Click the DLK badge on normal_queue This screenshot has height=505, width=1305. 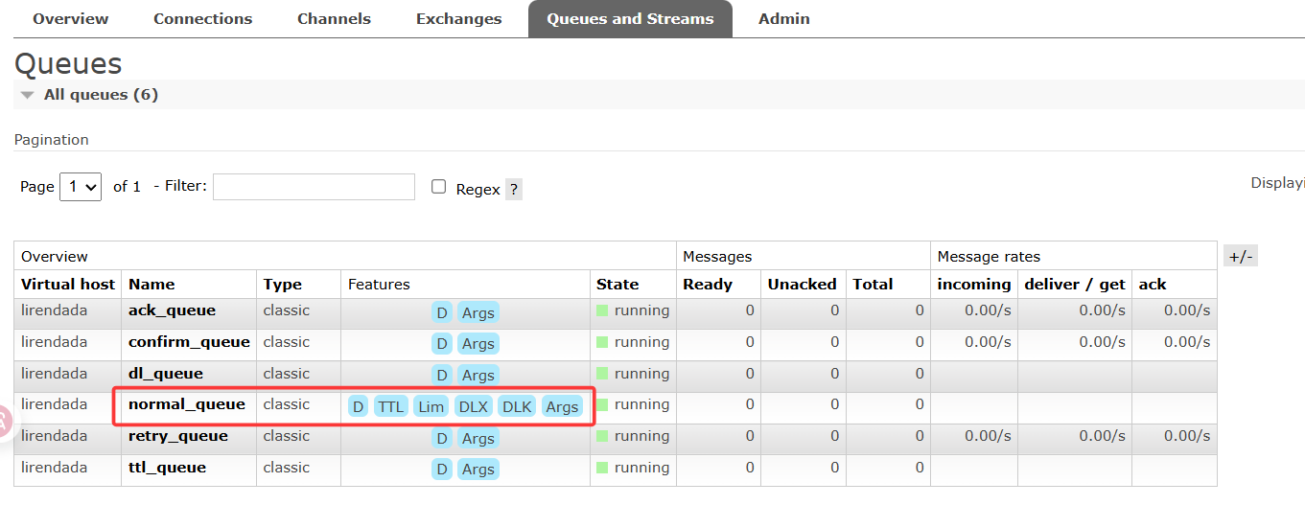coord(517,406)
